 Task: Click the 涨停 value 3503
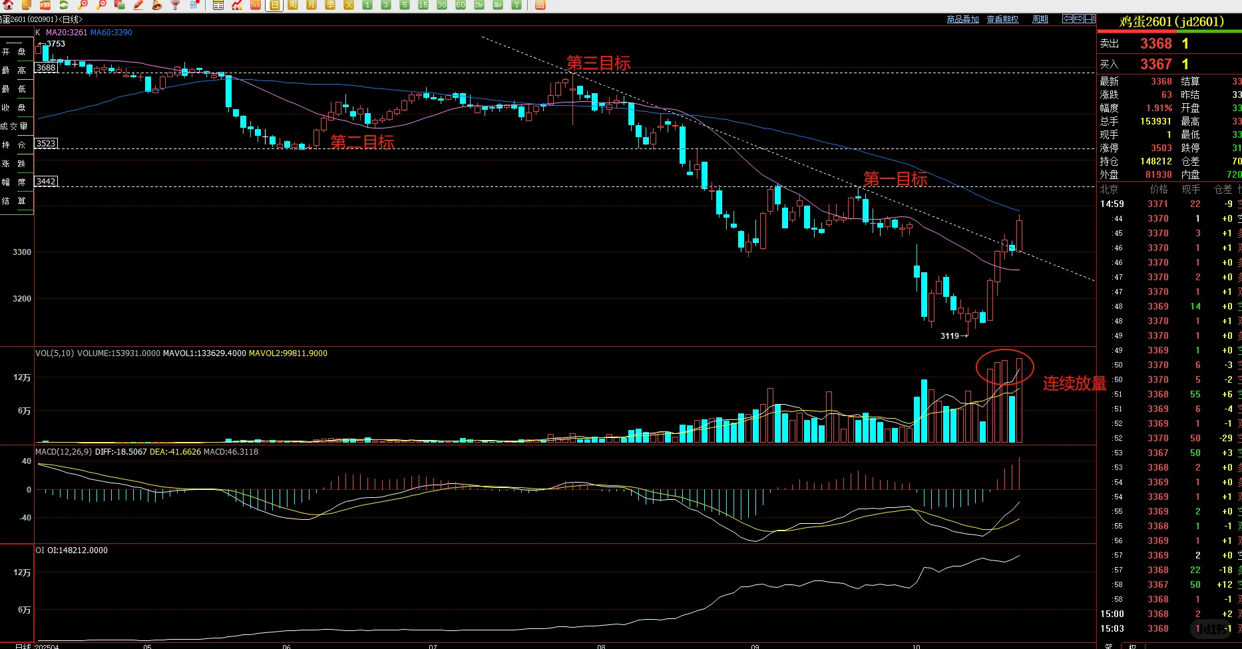(1161, 148)
